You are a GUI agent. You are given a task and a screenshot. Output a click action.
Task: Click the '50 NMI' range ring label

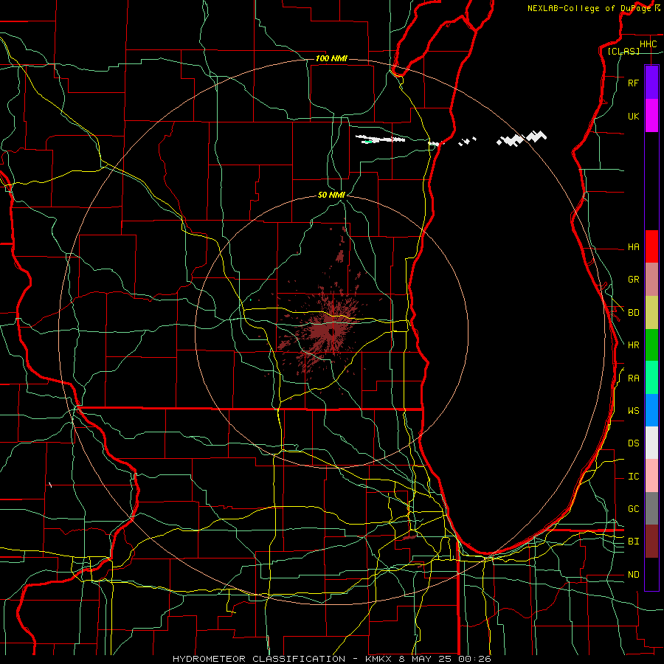(x=331, y=195)
